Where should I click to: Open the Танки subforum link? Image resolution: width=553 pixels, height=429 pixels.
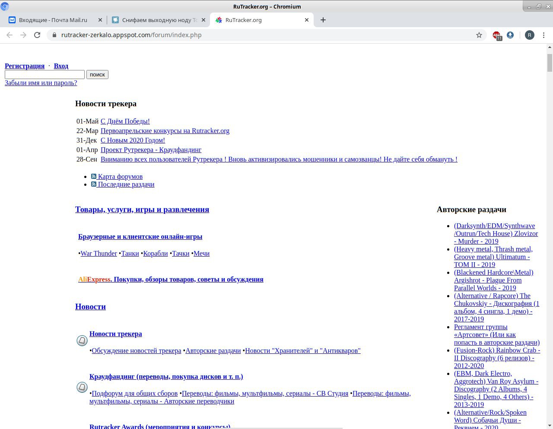130,254
